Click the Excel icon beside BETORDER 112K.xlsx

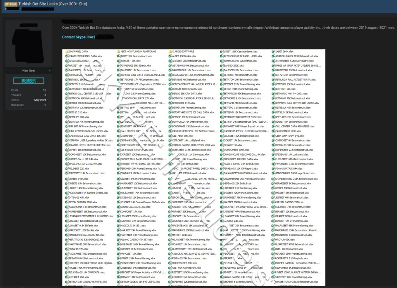[170, 103]
